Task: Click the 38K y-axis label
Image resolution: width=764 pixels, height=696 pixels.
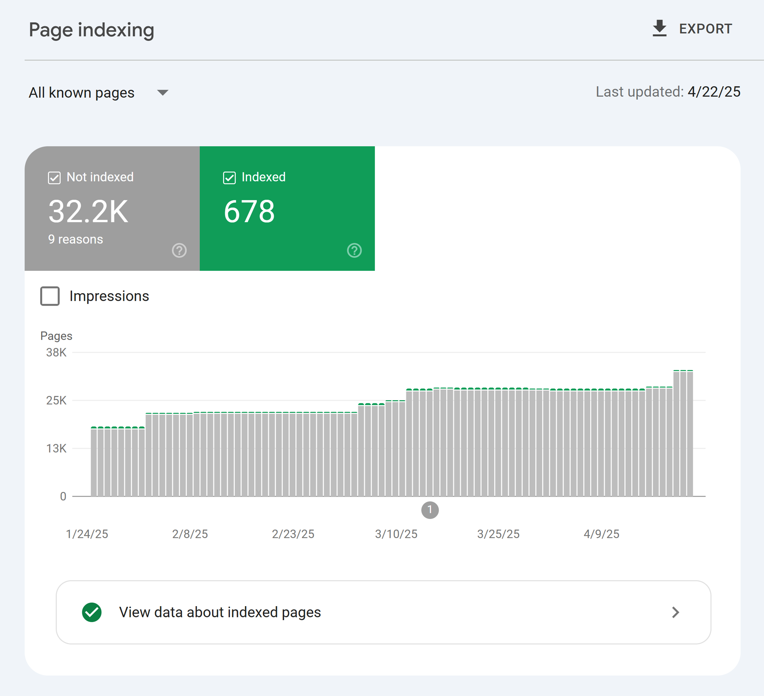Action: tap(56, 352)
